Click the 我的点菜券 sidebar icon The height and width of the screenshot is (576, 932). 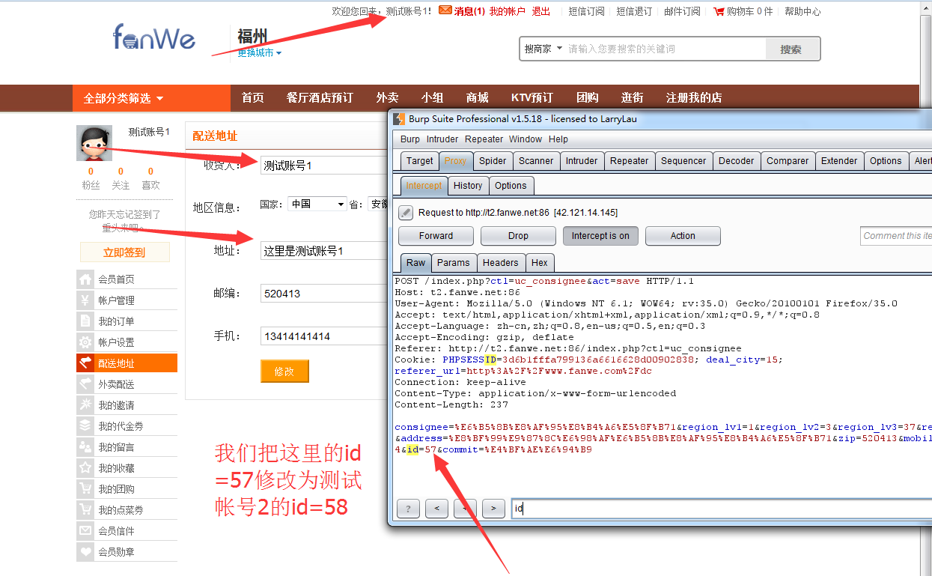click(85, 510)
